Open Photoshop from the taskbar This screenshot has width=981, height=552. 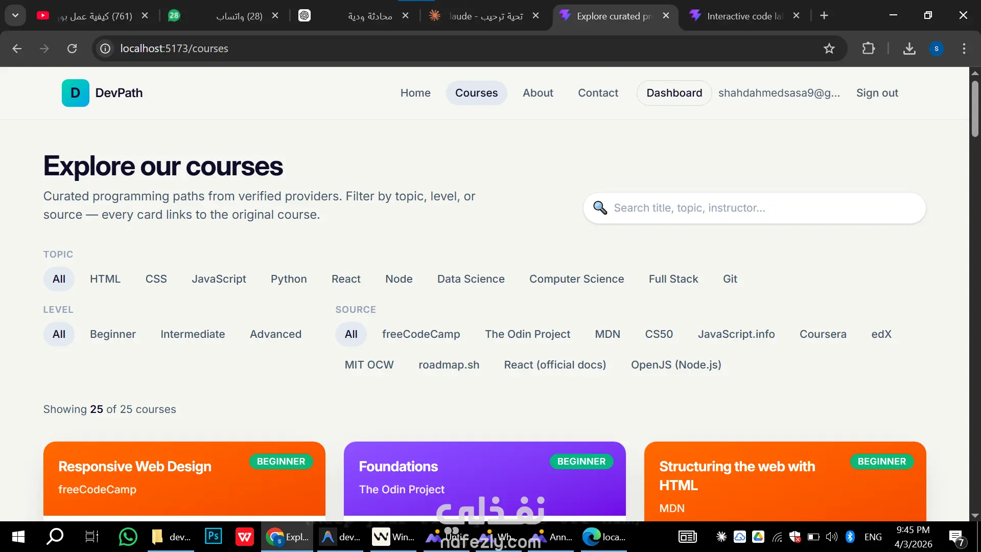point(213,537)
